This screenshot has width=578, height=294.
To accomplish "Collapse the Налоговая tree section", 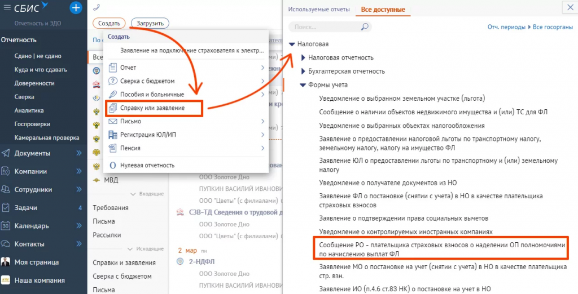I will [291, 44].
